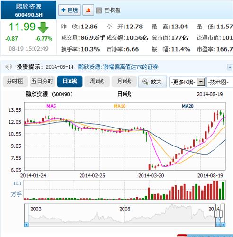Screen dimensions: 233x237
Task: Switch to 五日分时 tab
Action: (42, 82)
